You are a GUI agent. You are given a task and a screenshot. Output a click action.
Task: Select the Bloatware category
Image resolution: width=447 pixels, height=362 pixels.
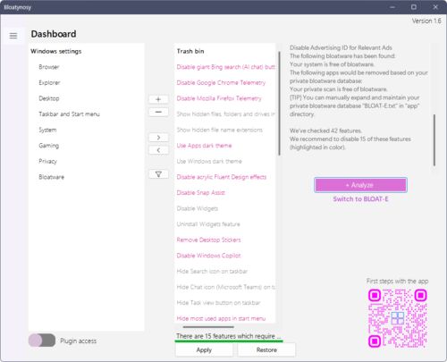pos(52,177)
